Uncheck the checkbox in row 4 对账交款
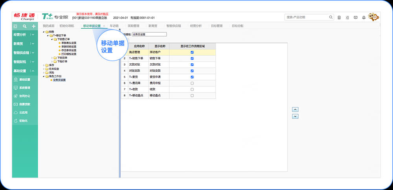 192,71
